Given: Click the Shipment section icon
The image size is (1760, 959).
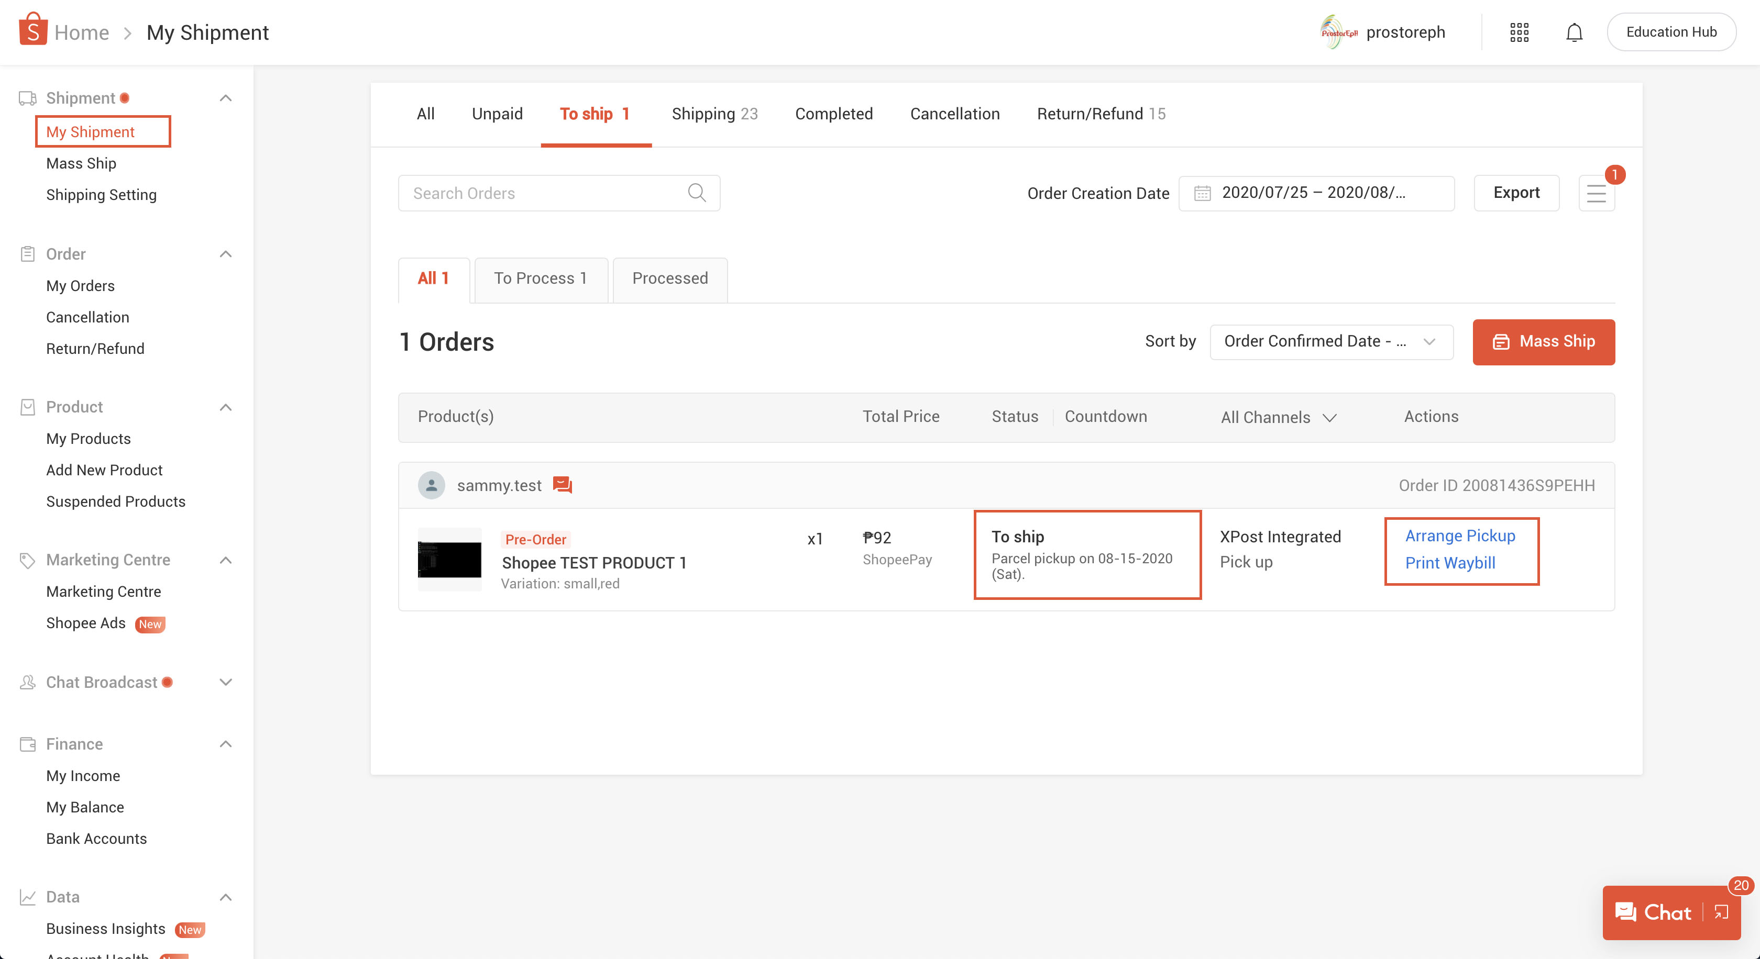Looking at the screenshot, I should [26, 97].
